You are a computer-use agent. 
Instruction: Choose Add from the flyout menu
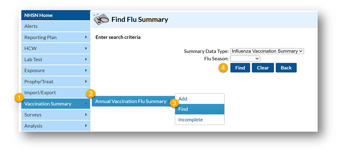(x=183, y=99)
